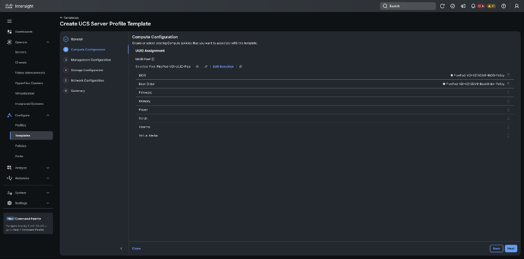Go to Profiles in the sidebar
Screen dimensions: 524x259
(x=20, y=125)
